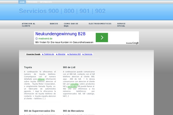Click the ad description about Gesundheitswesen
This screenshot has height=115, width=173.
click(64, 42)
